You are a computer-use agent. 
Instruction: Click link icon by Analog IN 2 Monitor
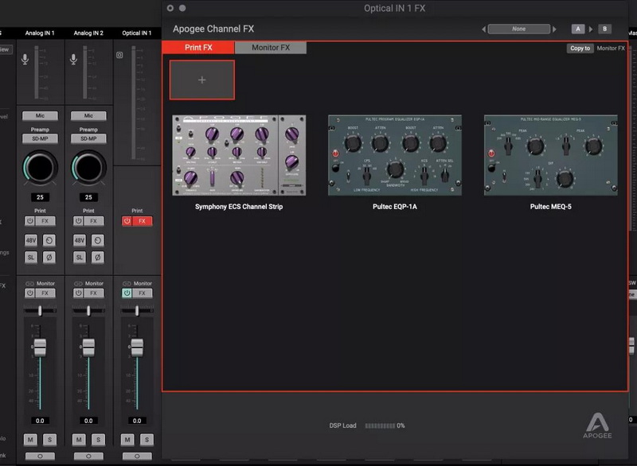click(x=78, y=283)
